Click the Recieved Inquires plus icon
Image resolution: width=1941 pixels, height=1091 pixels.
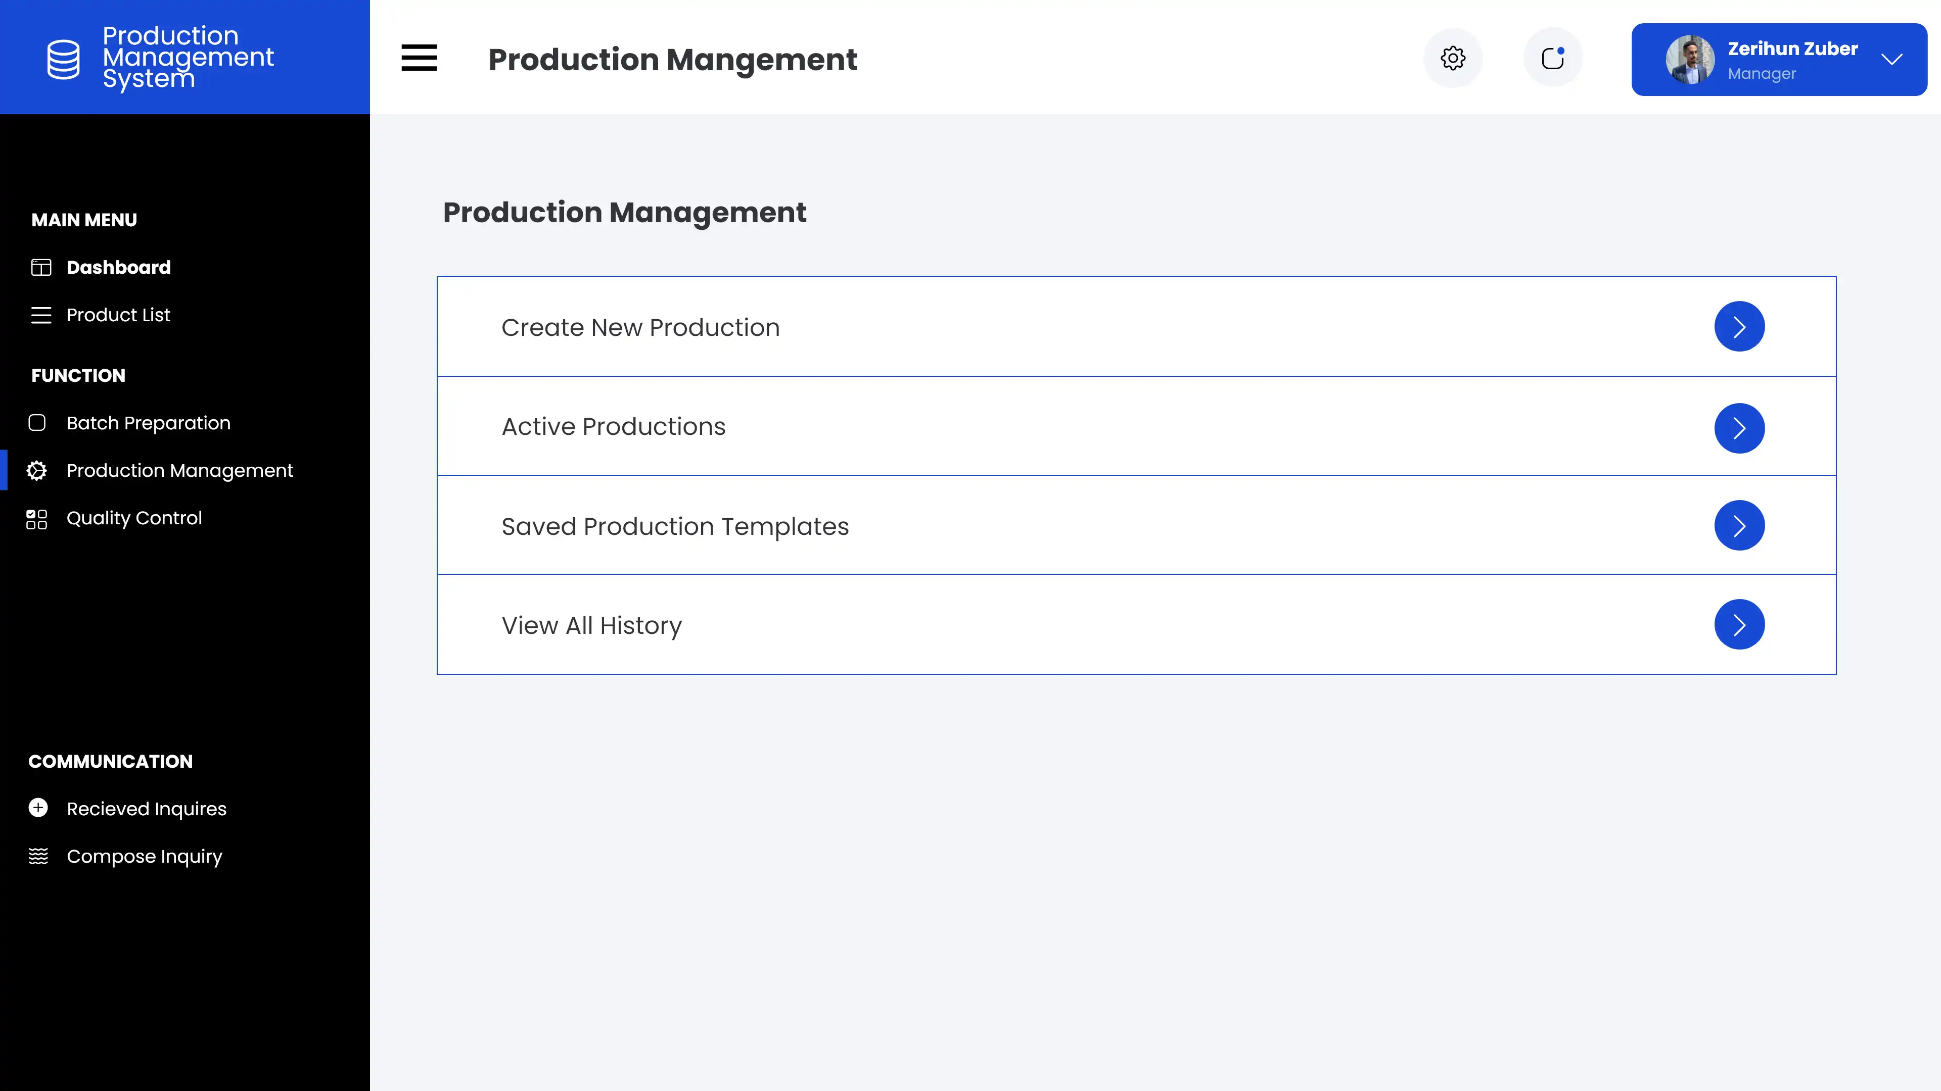(x=38, y=808)
